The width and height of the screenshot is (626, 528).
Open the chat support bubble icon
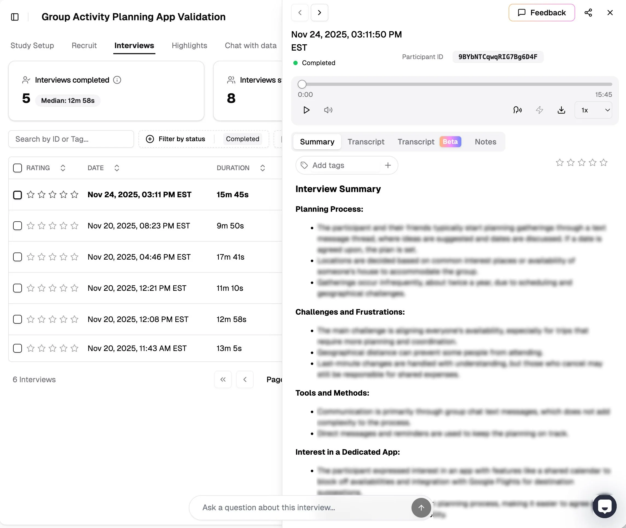tap(604, 506)
